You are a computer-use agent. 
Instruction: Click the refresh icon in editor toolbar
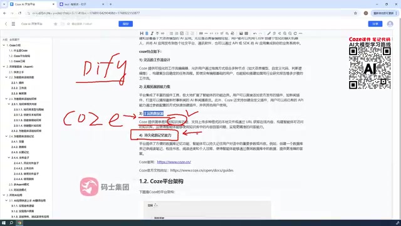(295, 33)
